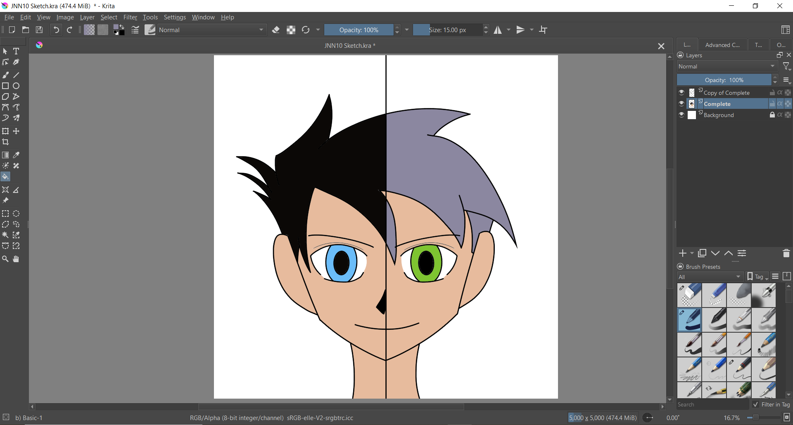Viewport: 793px width, 425px height.
Task: Hide the Background layer
Action: point(681,115)
